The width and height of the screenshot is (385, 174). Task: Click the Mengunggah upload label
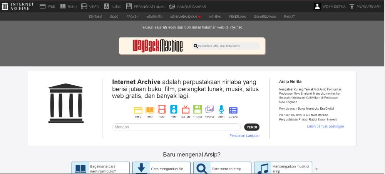[x=368, y=7]
